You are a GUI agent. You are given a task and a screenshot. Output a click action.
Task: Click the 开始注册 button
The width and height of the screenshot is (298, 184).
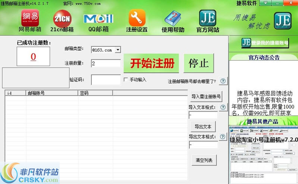coord(151,63)
